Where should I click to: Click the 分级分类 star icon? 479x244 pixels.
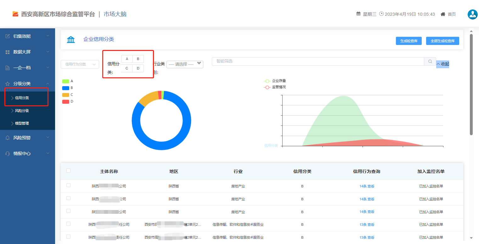point(8,84)
